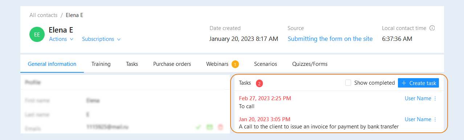Click the green envelope icon next to the email
This screenshot has width=464, height=140.
209,127
